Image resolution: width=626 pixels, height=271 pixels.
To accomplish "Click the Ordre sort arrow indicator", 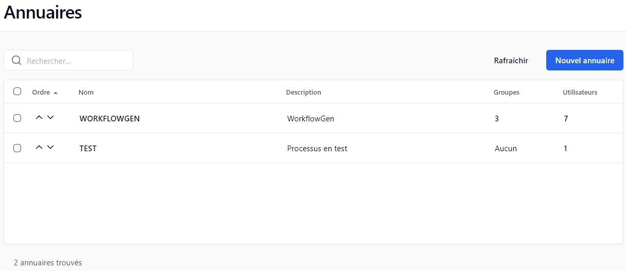I will click(56, 93).
